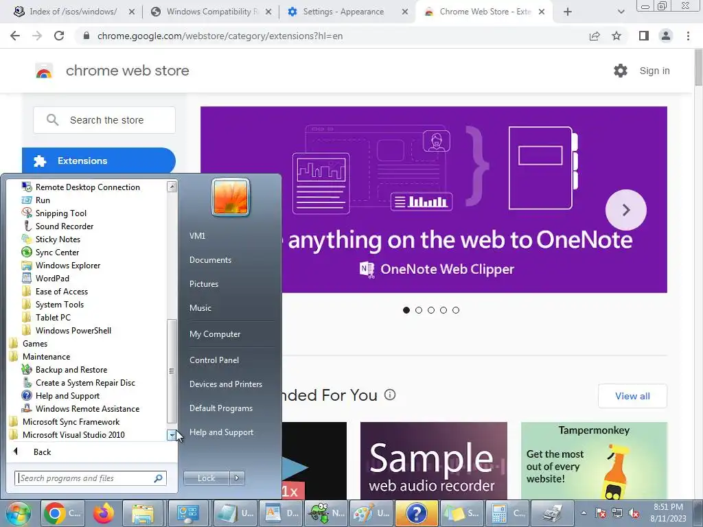Open the Calculator taskbar item
Viewport: 703px width, 527px height.
coord(507,513)
